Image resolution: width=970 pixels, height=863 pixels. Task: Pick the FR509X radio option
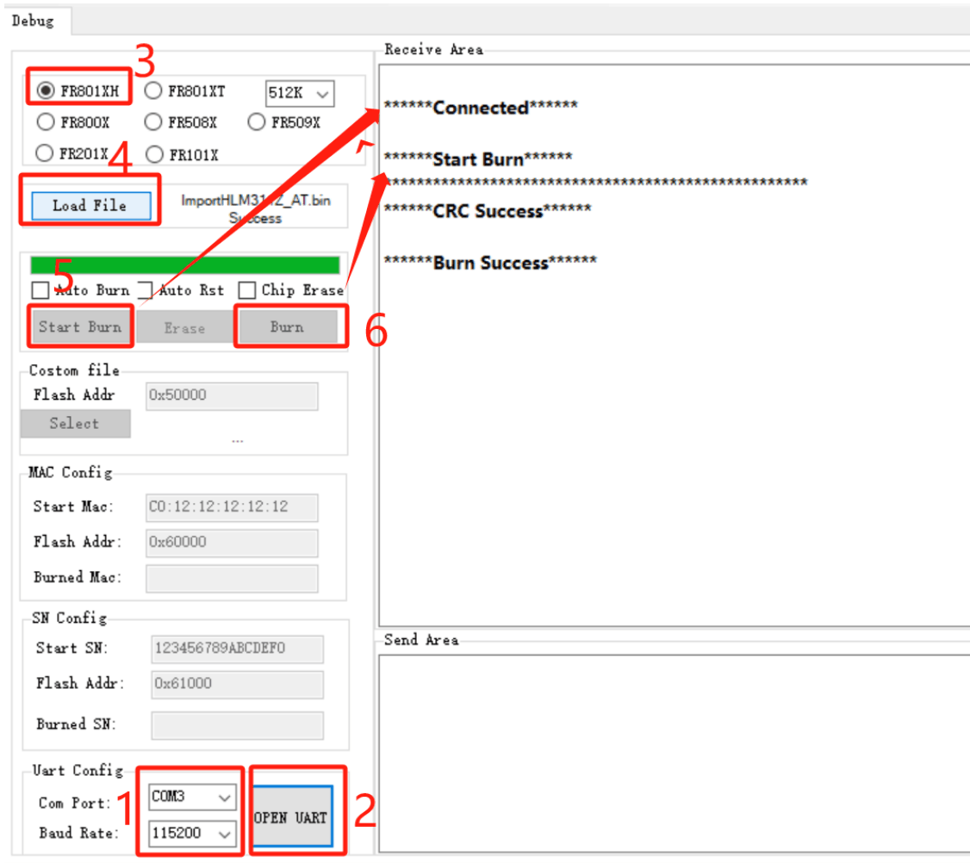click(257, 122)
